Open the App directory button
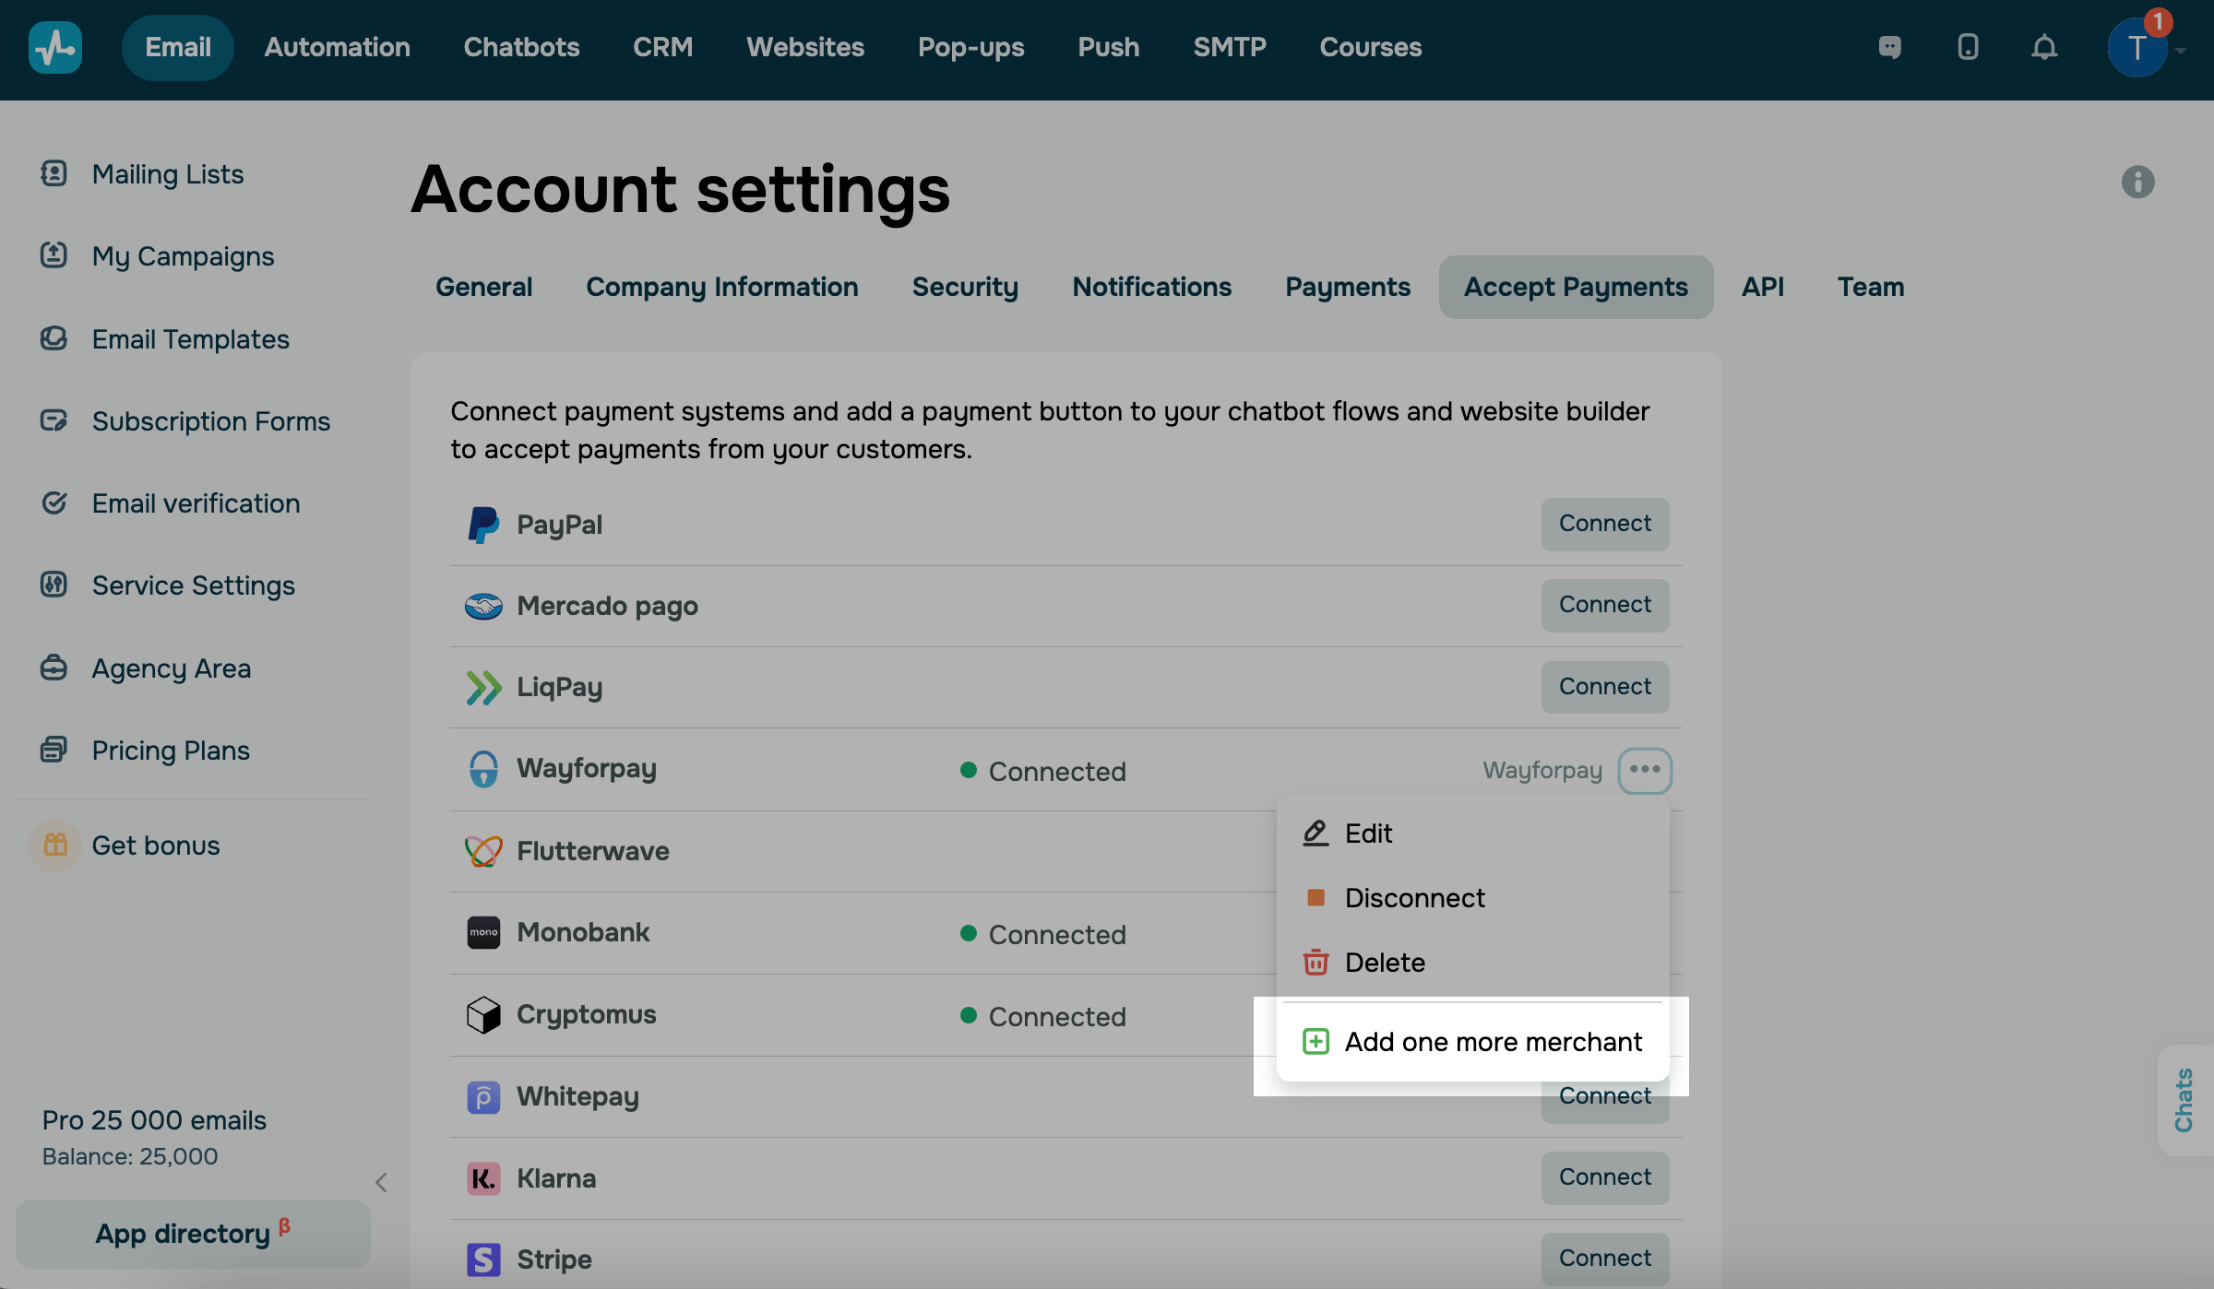This screenshot has height=1289, width=2214. pyautogui.click(x=193, y=1234)
